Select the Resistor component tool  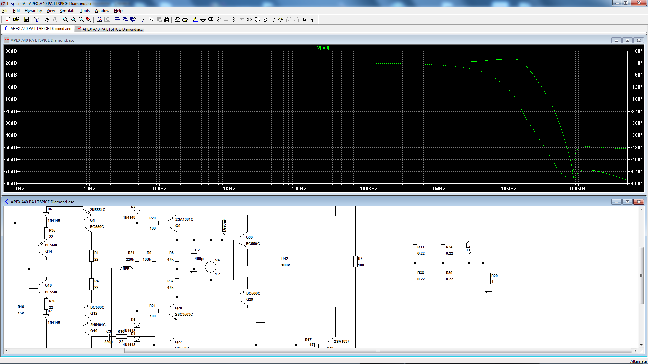click(218, 20)
